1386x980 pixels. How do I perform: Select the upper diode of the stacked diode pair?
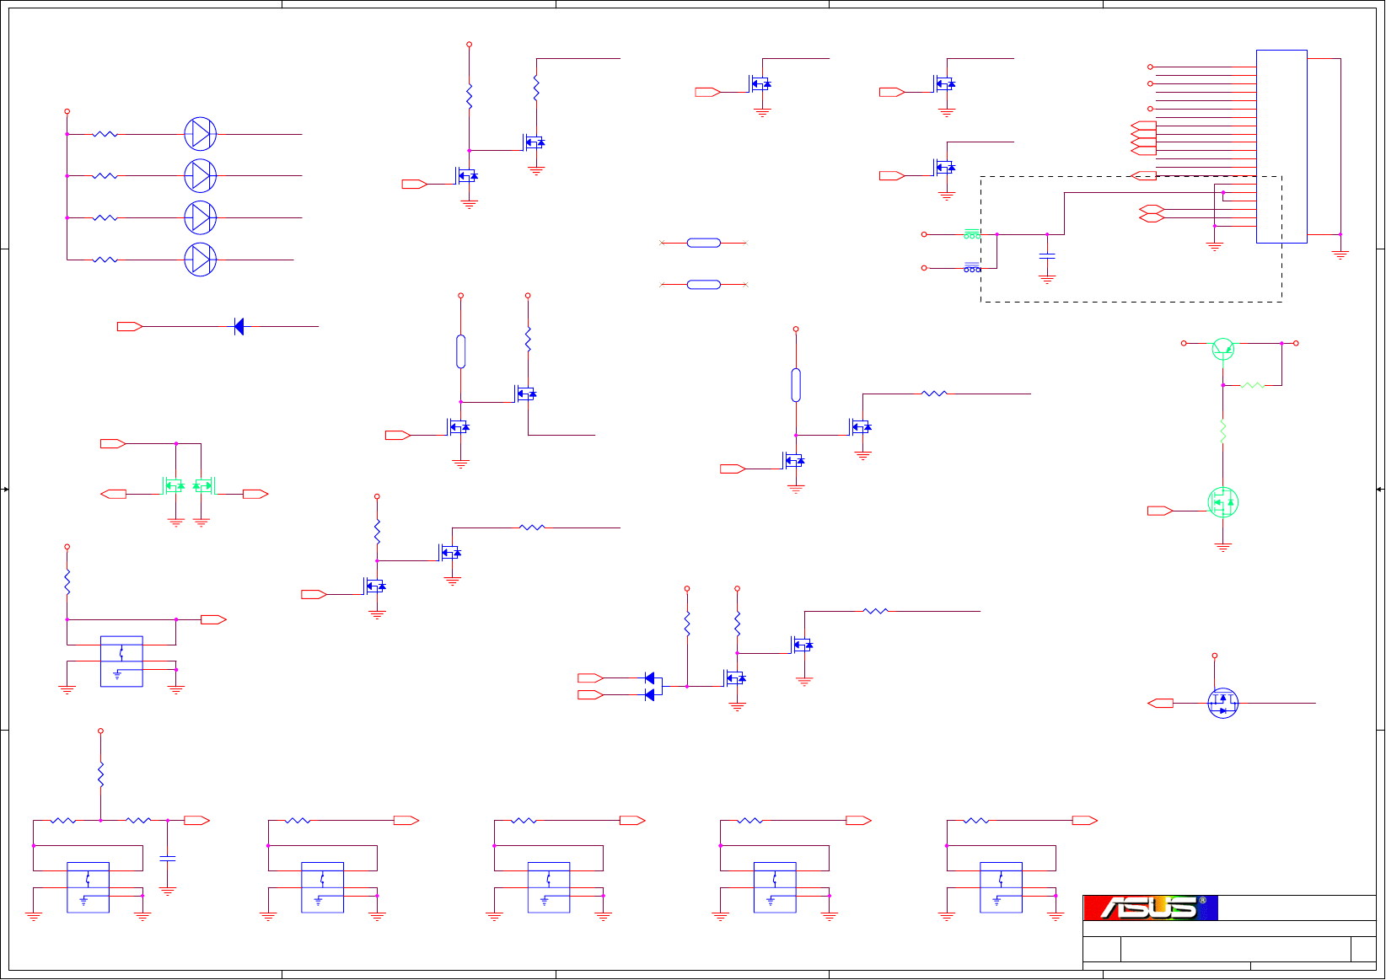pyautogui.click(x=649, y=677)
